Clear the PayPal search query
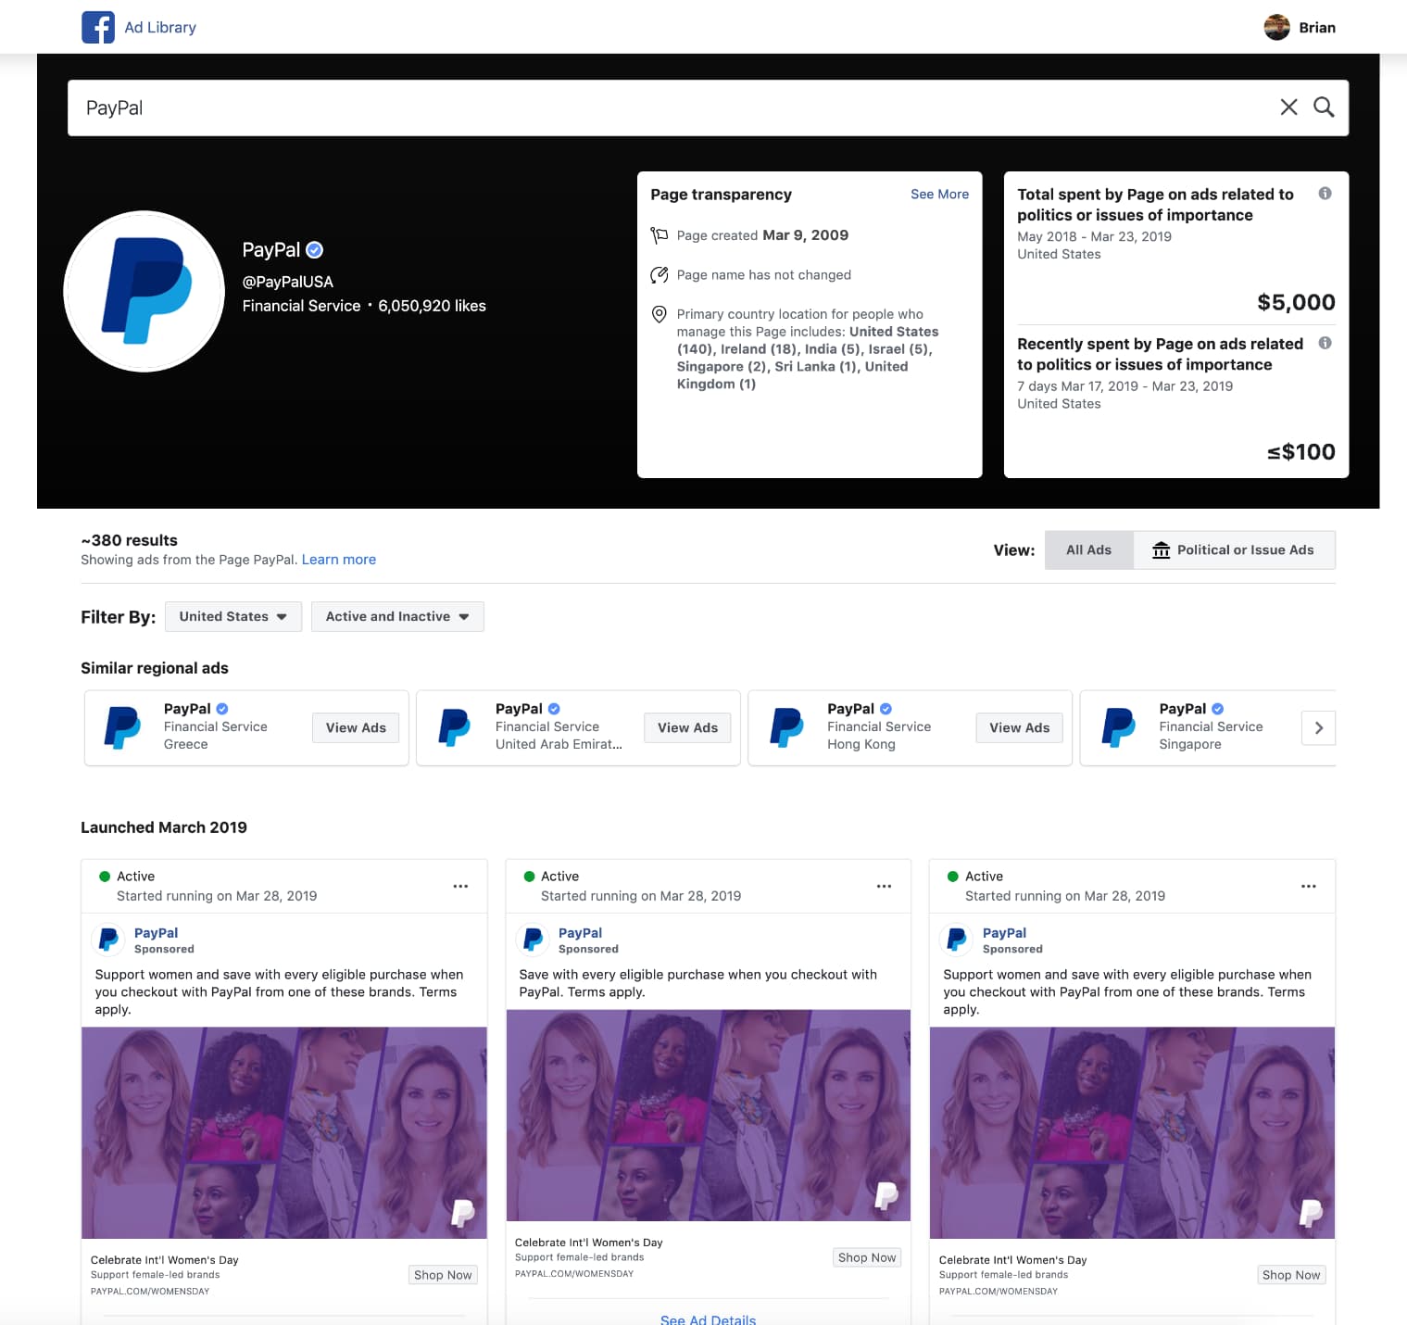 (1288, 107)
